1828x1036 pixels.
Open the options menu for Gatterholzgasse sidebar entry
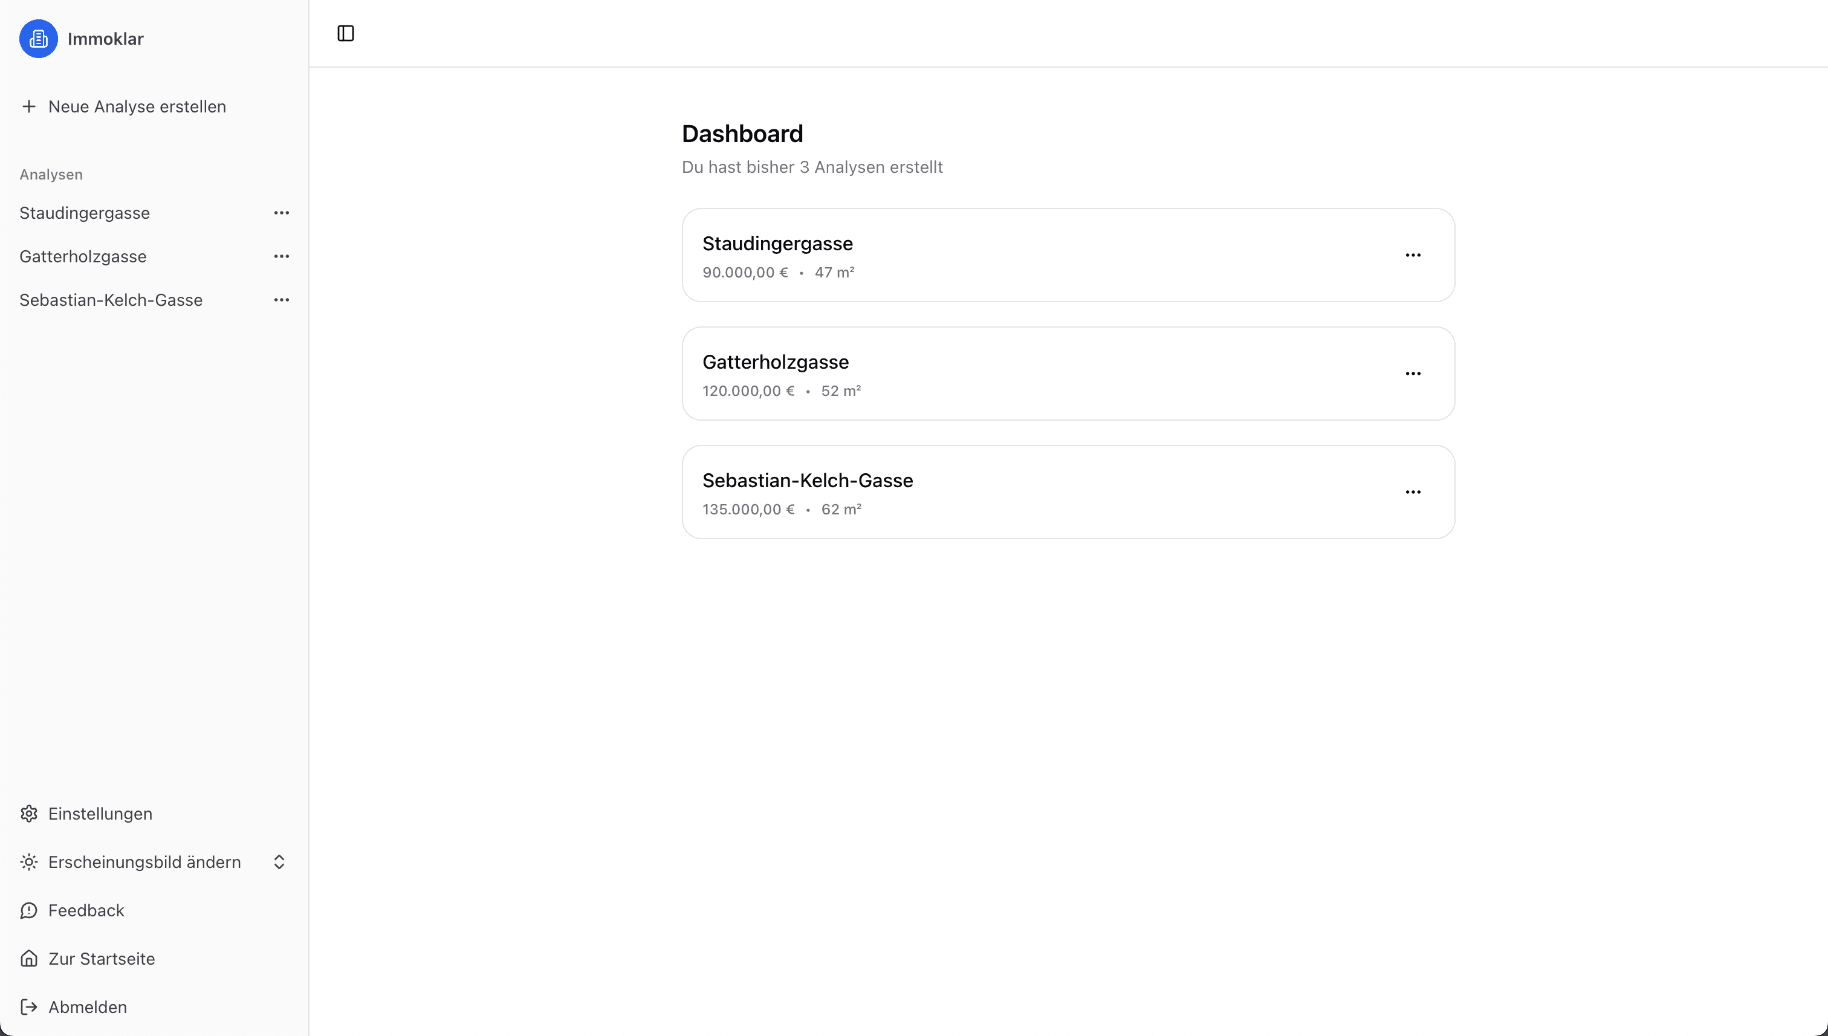click(282, 256)
